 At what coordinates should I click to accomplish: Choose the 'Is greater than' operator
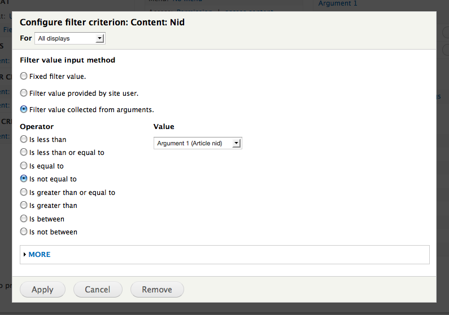tap(24, 205)
